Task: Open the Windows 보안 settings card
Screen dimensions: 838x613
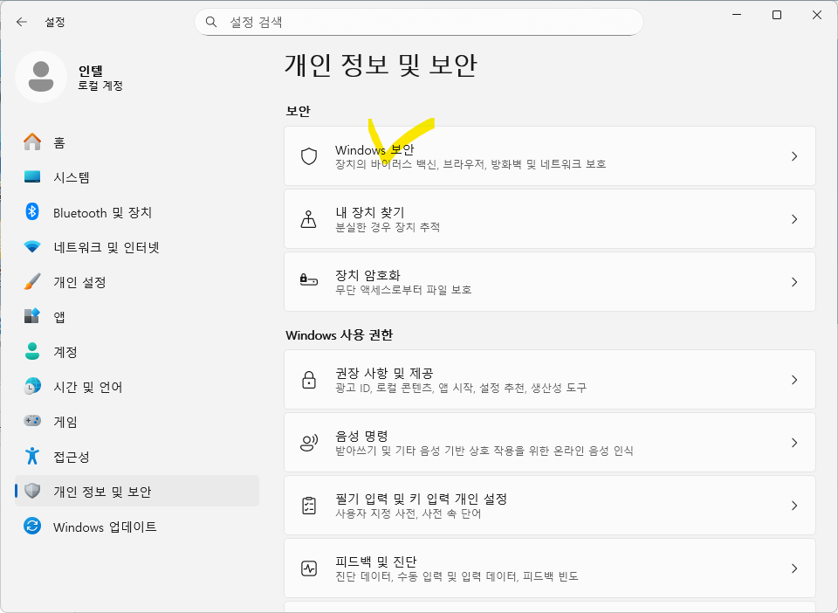Action: pos(549,156)
